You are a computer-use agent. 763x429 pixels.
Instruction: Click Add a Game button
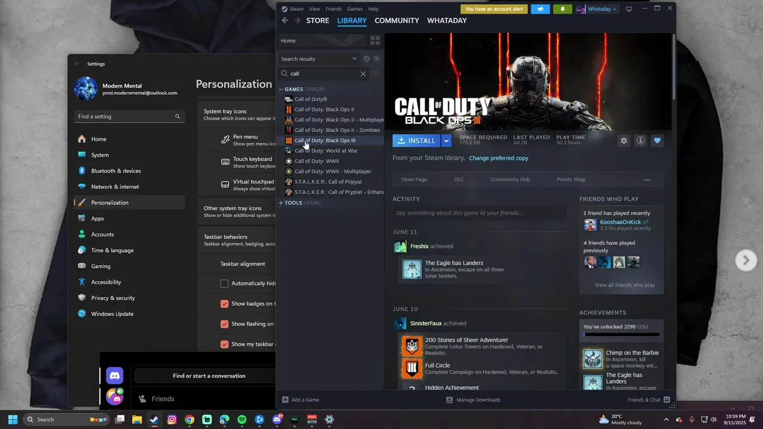[300, 400]
